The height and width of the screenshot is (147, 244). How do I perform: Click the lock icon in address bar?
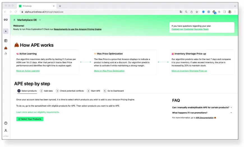pos(22,12)
